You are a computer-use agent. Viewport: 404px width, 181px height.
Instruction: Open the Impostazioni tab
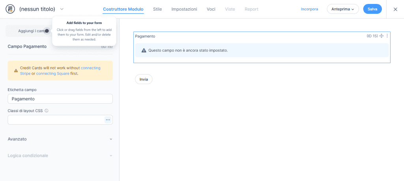coord(184,9)
